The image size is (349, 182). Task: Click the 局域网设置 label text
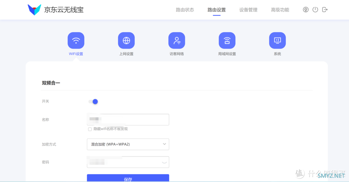pos(227,54)
